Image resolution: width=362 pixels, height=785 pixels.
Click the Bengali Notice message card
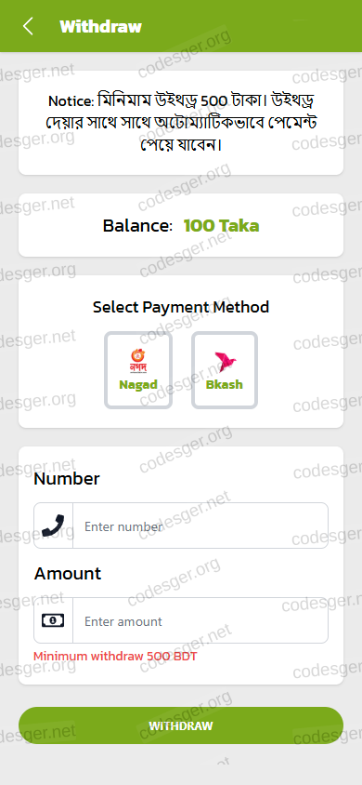point(181,123)
